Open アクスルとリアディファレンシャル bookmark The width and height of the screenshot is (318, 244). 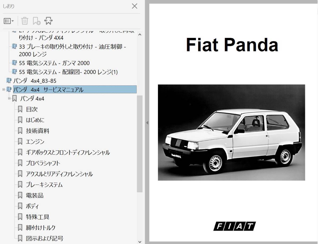coord(59,174)
